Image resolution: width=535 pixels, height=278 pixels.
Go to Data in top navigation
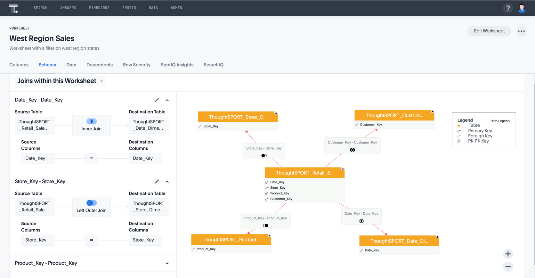tap(153, 8)
